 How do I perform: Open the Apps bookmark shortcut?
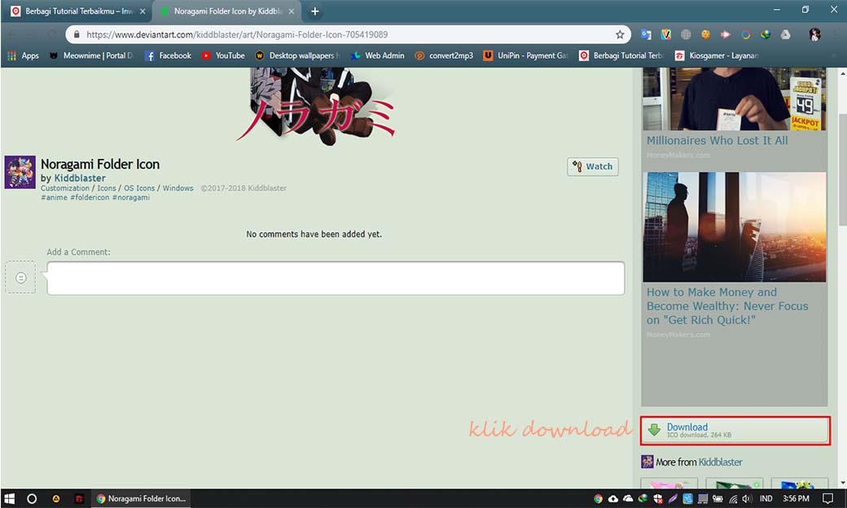coord(24,55)
